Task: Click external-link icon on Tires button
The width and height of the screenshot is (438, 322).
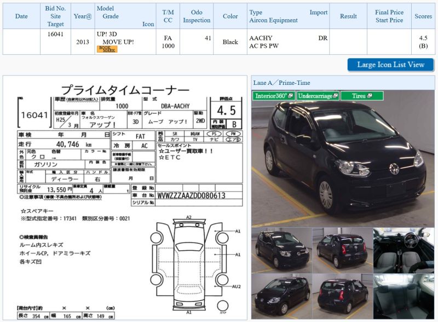Action: (x=370, y=96)
